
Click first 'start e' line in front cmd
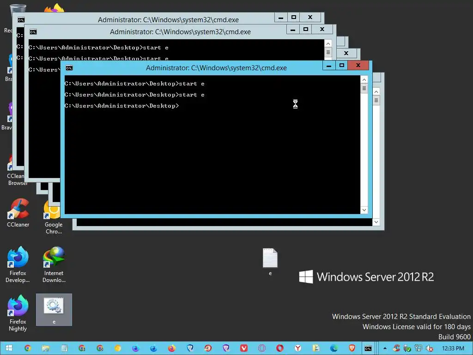point(134,84)
